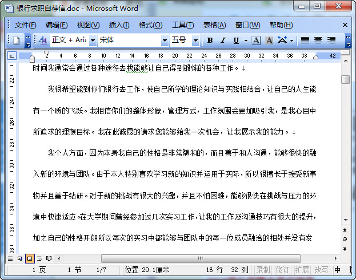Click the split box above vertical scrollbar
The width and height of the screenshot is (356, 280).
click(x=346, y=52)
